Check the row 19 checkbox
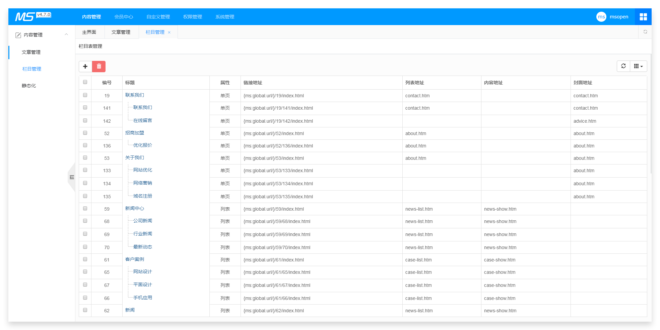 [x=85, y=95]
